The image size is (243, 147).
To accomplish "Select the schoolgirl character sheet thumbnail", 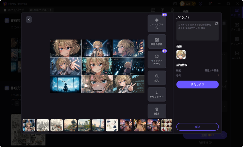I will (112, 125).
